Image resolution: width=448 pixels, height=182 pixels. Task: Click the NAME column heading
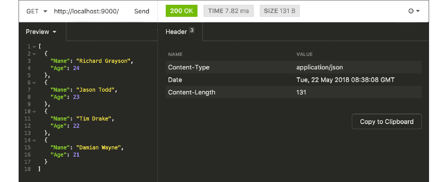175,54
